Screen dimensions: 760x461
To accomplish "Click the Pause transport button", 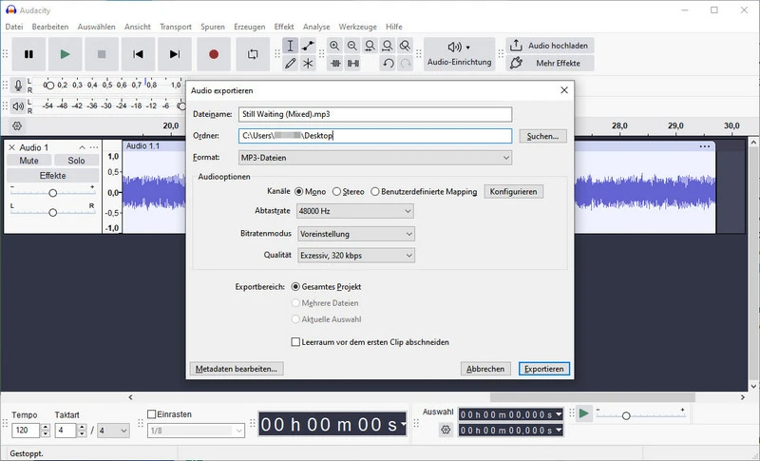I will point(29,54).
